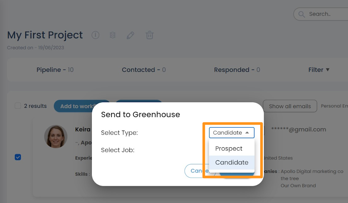This screenshot has height=203, width=348.
Task: Click into the Search field
Action: (326, 14)
